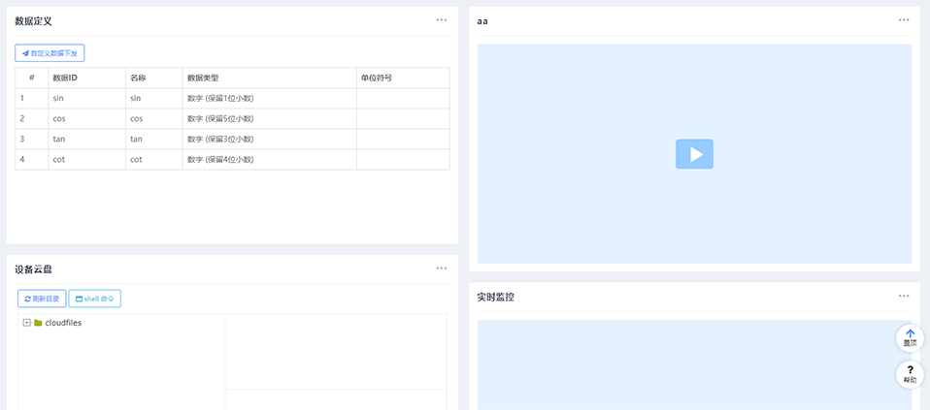Open the shell 命令 button

95,299
